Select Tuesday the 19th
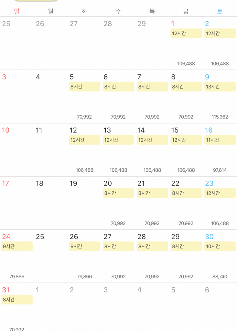The width and height of the screenshot is (237, 331). 73,184
